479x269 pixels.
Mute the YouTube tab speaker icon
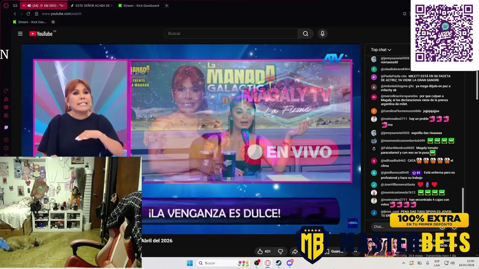click(29, 6)
